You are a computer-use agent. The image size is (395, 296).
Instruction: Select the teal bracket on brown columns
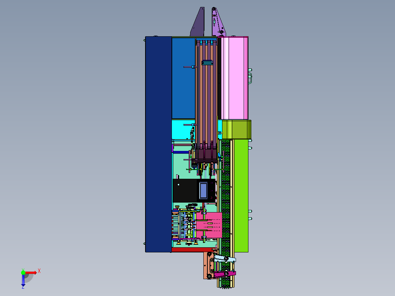pyautogui.click(x=207, y=62)
